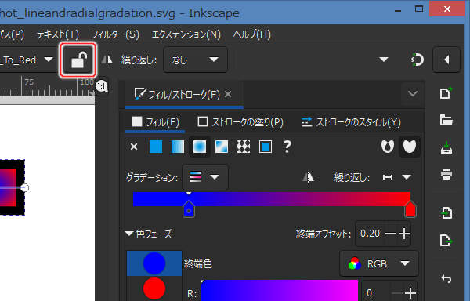The width and height of the screenshot is (470, 301).
Task: Open the エクステンション(N) menu
Action: point(186,34)
